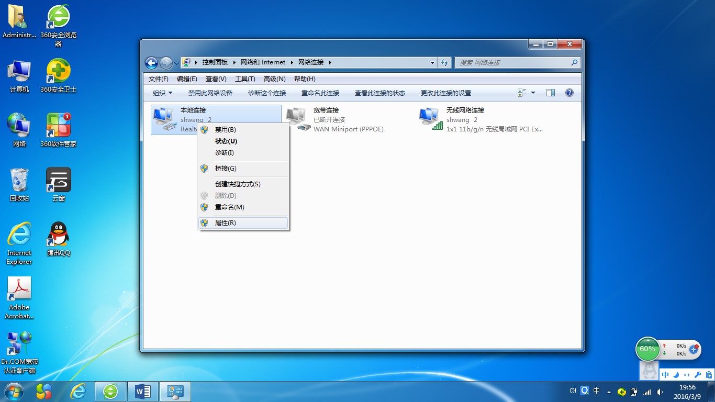The height and width of the screenshot is (402, 715).
Task: Click the Word icon in the taskbar
Action: [x=142, y=391]
